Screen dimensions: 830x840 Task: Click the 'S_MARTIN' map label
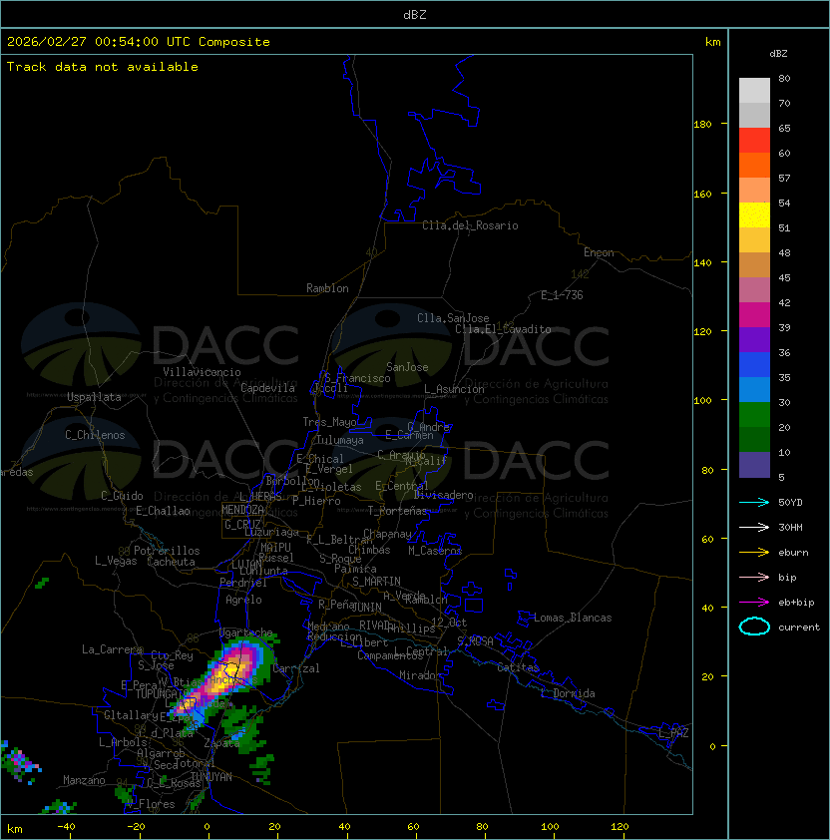[x=376, y=582]
